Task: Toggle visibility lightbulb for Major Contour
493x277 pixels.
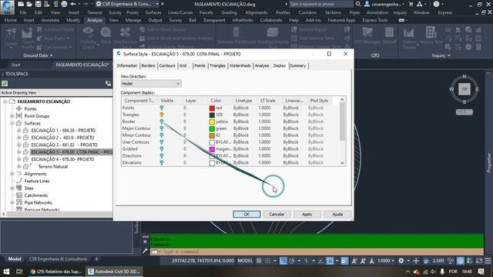Action: pos(162,128)
